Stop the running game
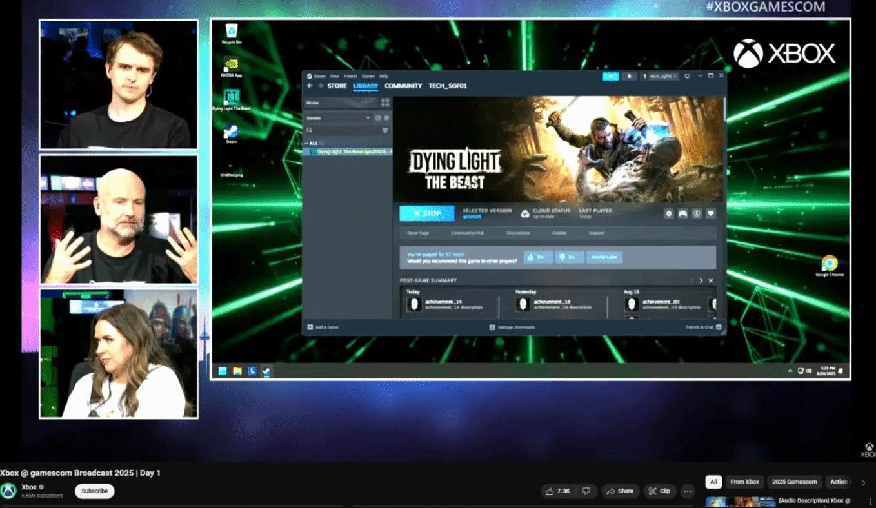Viewport: 876px width, 508px height. pyautogui.click(x=426, y=213)
